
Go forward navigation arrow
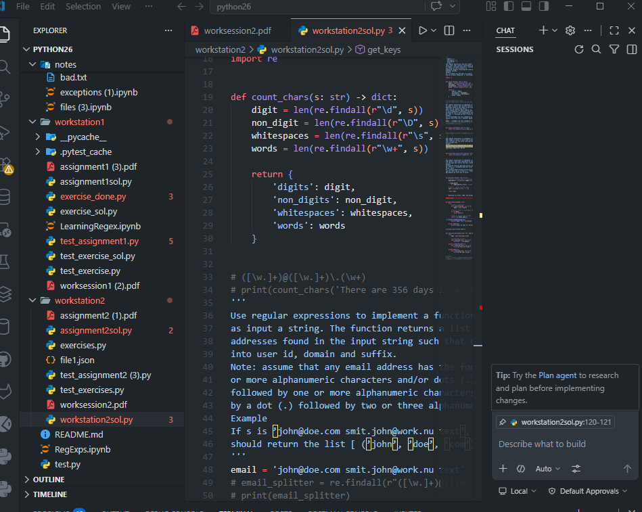199,7
